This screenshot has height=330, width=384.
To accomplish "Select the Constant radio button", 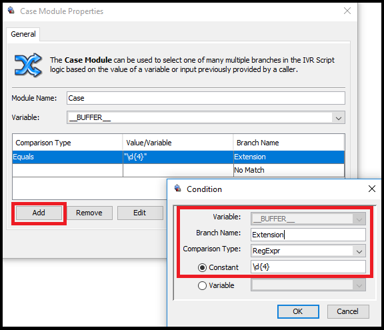I will coord(202,267).
